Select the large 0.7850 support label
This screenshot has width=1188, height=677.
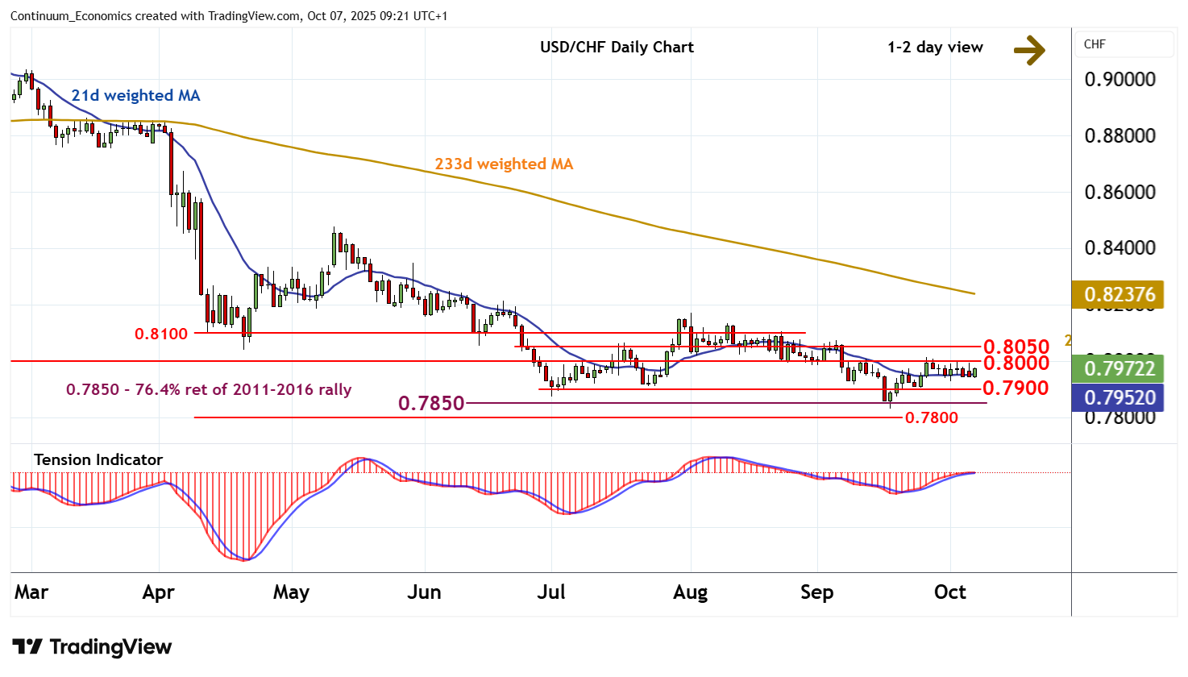click(431, 403)
